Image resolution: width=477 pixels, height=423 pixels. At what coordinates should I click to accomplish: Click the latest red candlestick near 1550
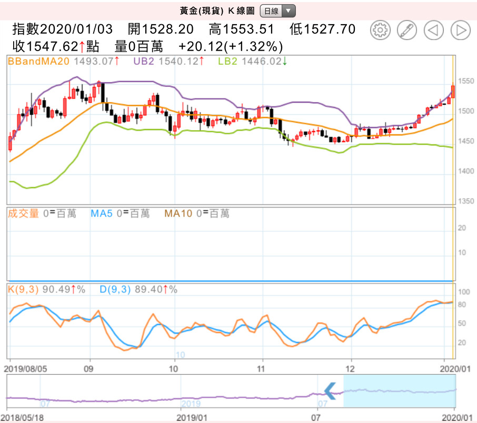click(453, 91)
